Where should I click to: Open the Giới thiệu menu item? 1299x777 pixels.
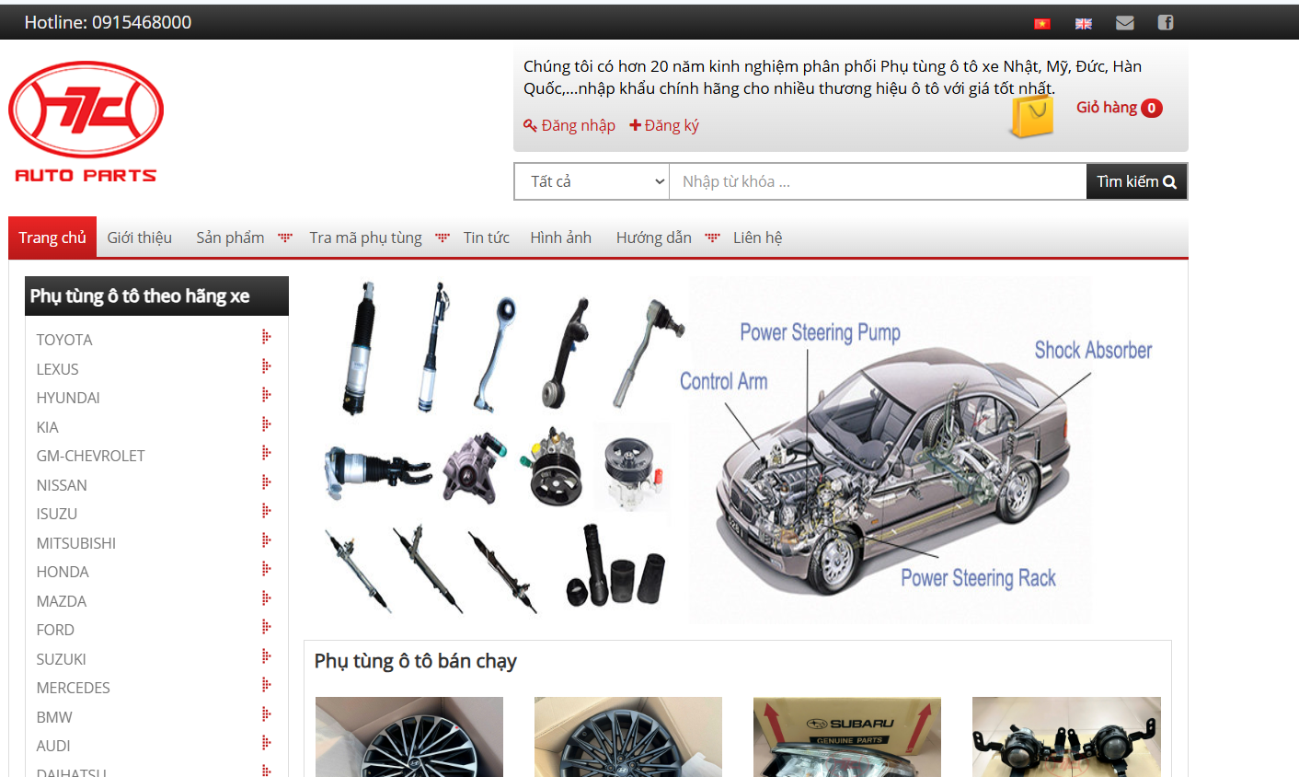click(140, 238)
